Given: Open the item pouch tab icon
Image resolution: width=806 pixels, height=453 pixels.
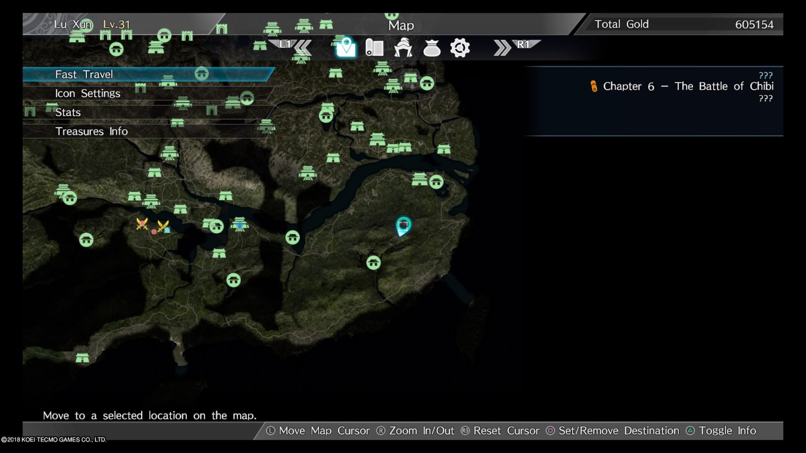Looking at the screenshot, I should click(432, 48).
